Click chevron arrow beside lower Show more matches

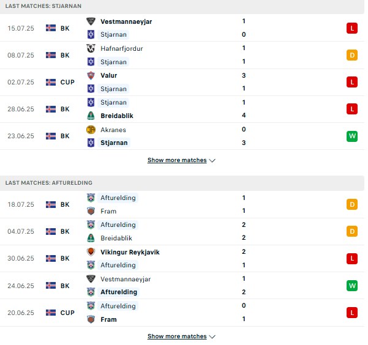pyautogui.click(x=212, y=336)
